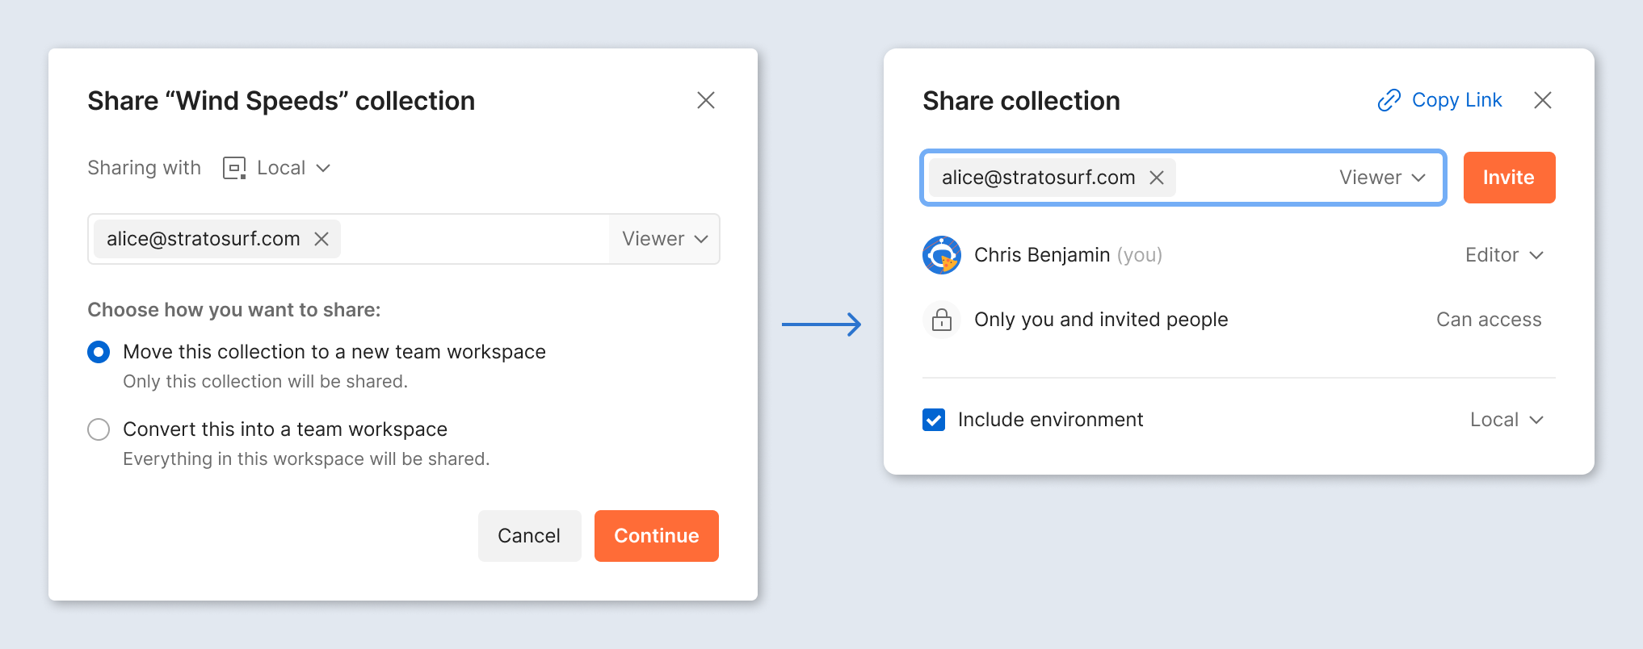Click Chris Benjamin's avatar icon
This screenshot has width=1643, height=649.
coord(941,255)
